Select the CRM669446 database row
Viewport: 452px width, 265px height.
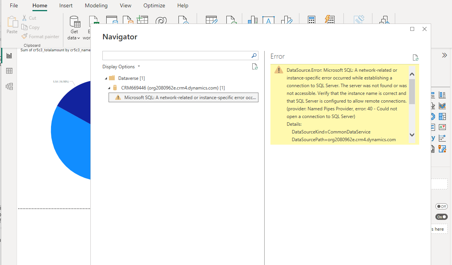pos(169,88)
